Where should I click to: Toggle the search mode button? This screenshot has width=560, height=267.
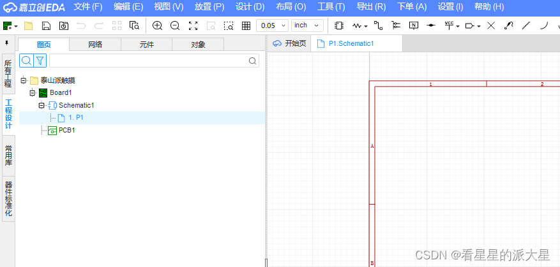tap(26, 61)
